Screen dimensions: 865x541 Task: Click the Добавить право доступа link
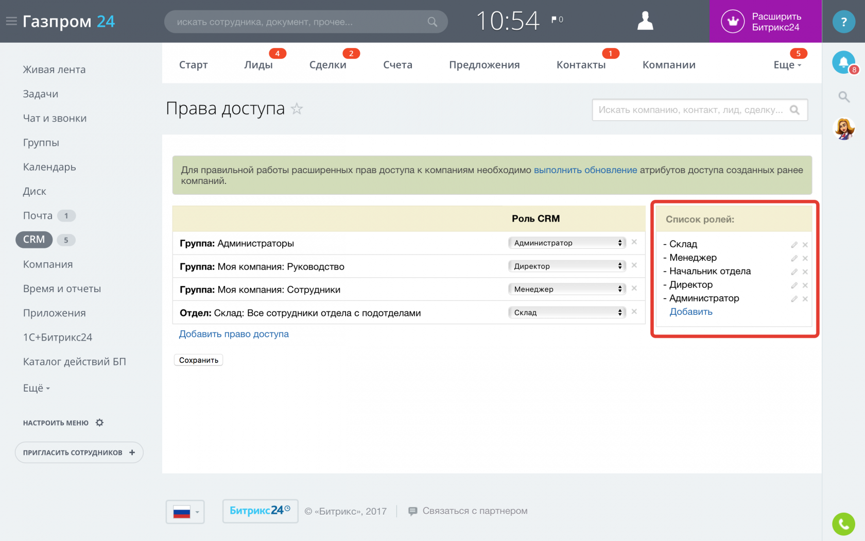(234, 334)
